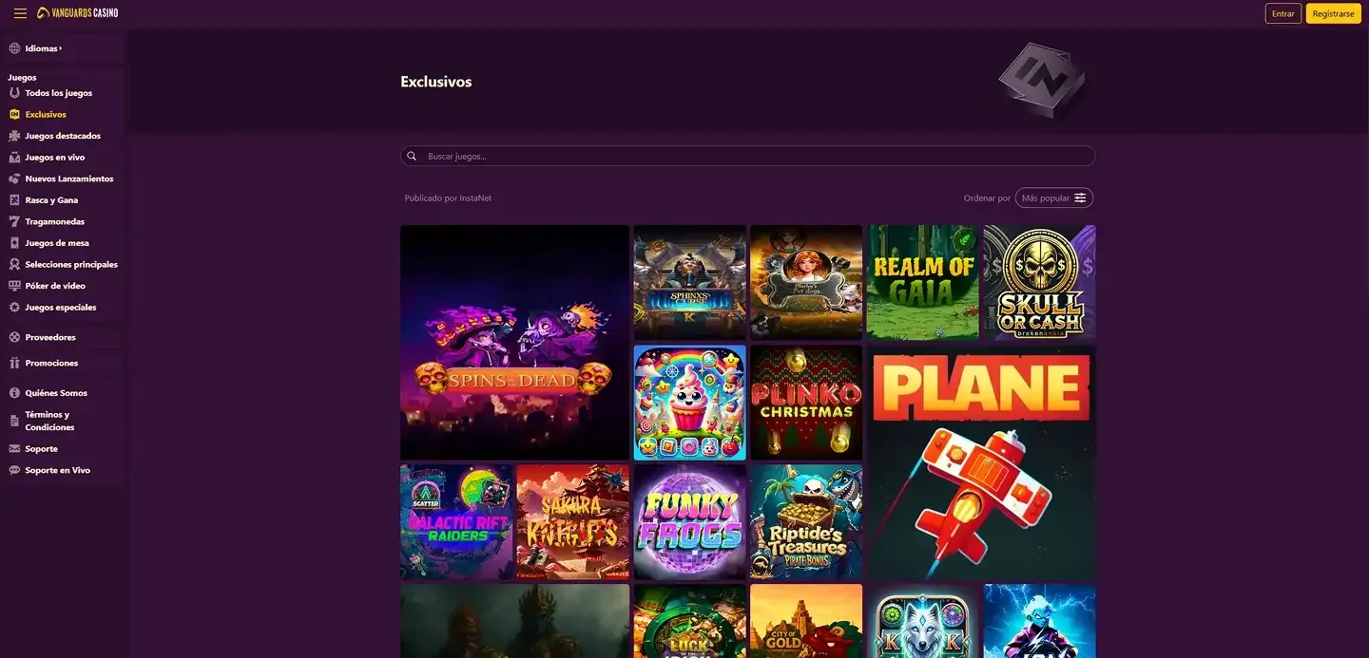Open the cupcake candy game tile
The image size is (1369, 658).
pyautogui.click(x=689, y=403)
